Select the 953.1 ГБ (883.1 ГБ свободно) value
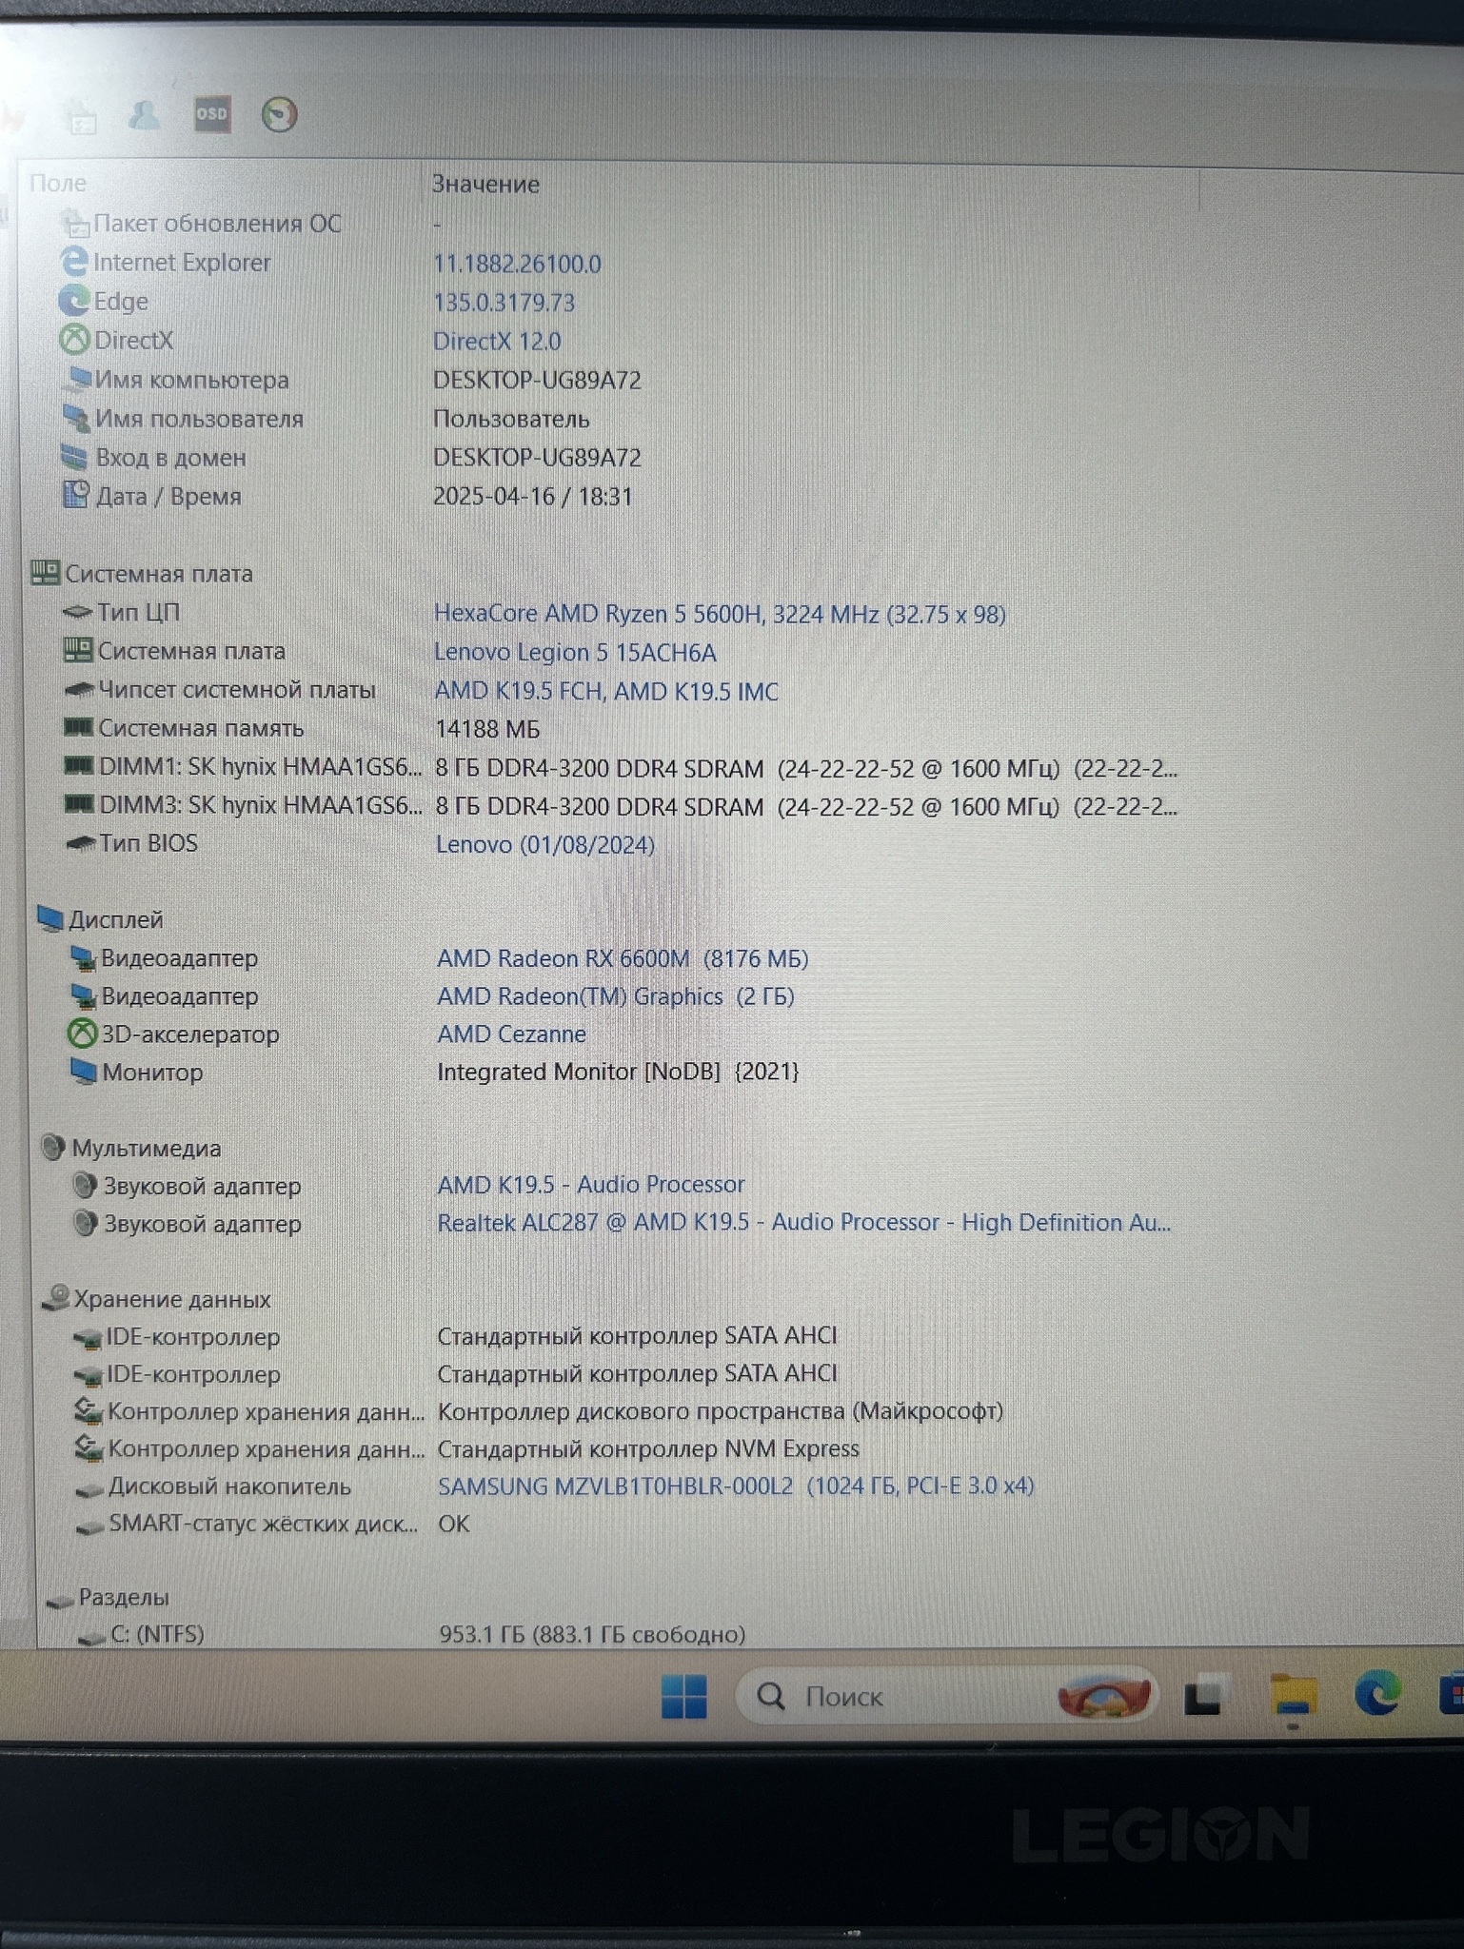Viewport: 1464px width, 1949px height. coord(592,1634)
